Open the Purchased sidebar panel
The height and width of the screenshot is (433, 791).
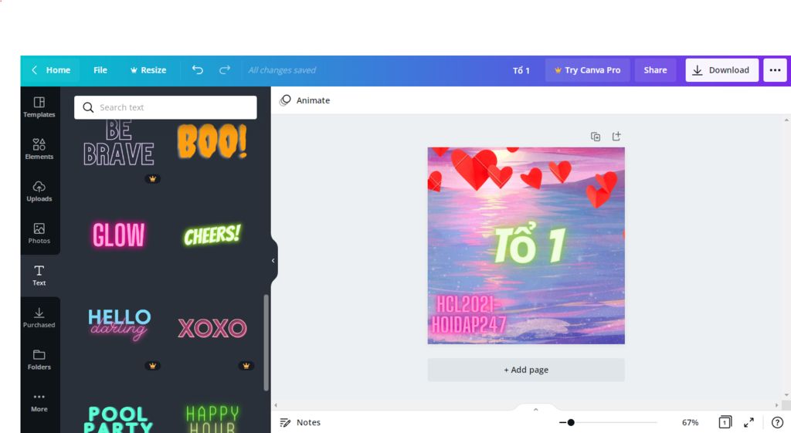(39, 317)
